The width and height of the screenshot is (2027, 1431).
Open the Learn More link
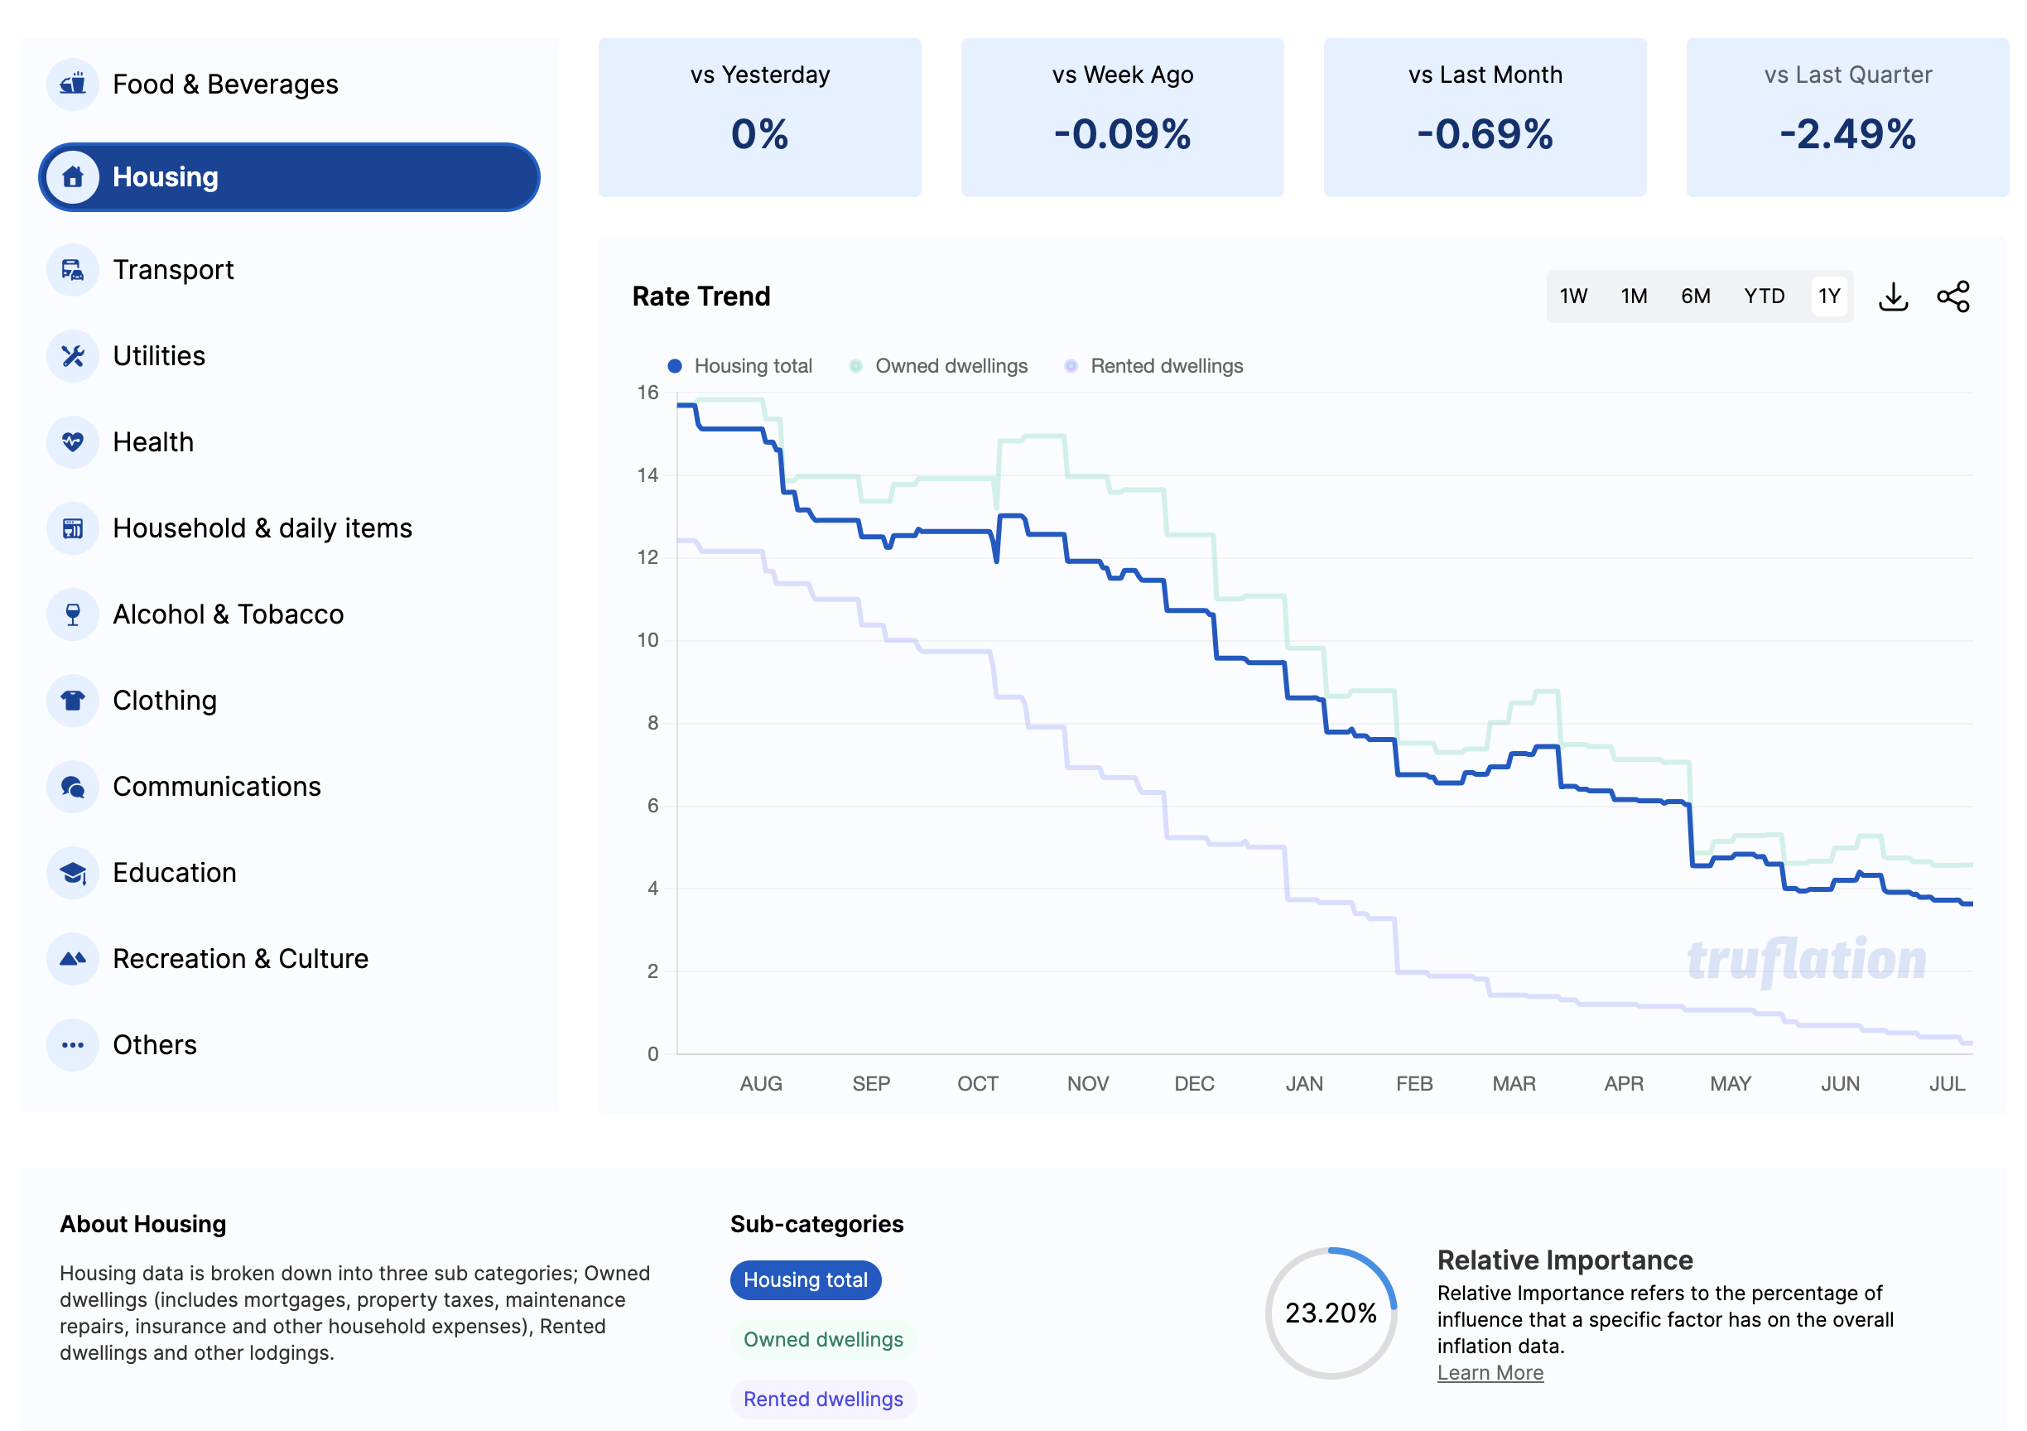[1490, 1373]
